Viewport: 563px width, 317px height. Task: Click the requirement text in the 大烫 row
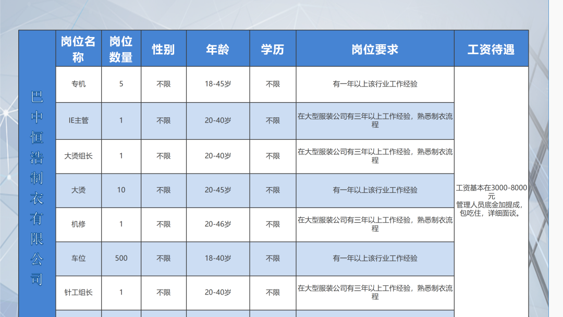[375, 190]
